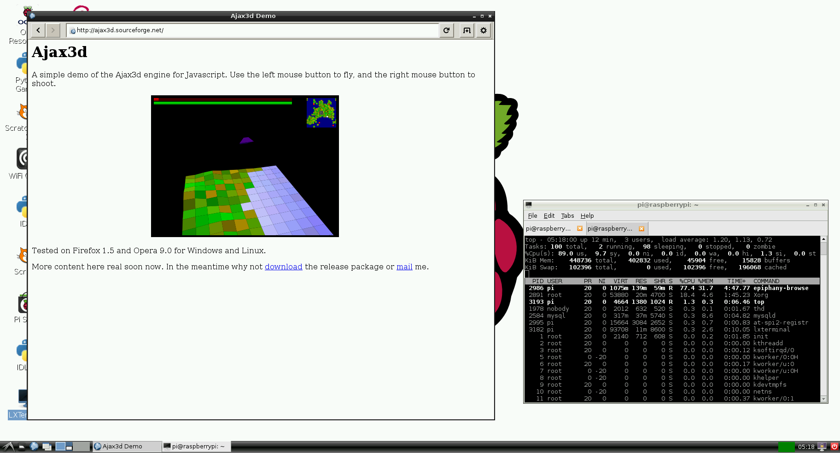Click the shutdown icon in the system tray

(834, 446)
